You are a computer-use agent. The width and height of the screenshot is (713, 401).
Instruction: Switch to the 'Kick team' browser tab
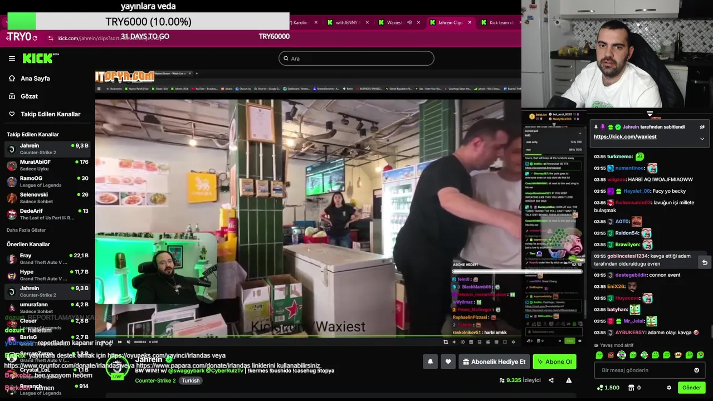pos(500,22)
